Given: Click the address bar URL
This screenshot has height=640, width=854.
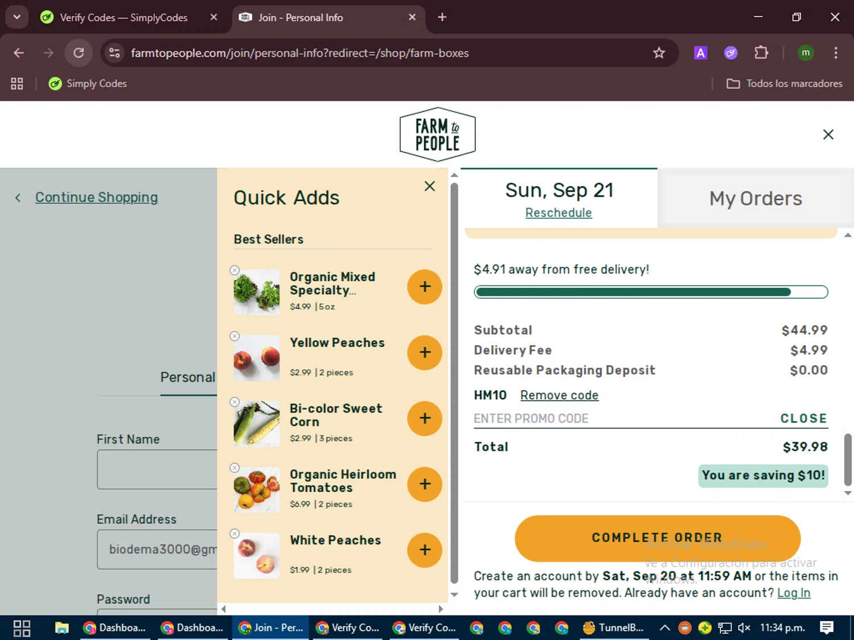Looking at the screenshot, I should pos(300,53).
